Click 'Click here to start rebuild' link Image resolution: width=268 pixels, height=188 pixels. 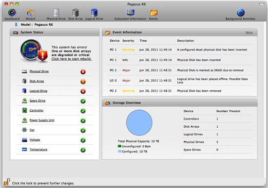pyautogui.click(x=72, y=59)
